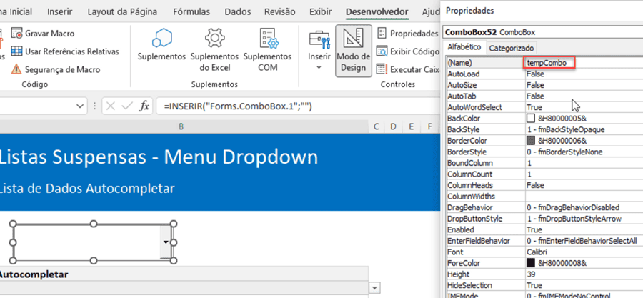The height and width of the screenshot is (298, 643).
Task: Toggle Modo de Design
Action: pyautogui.click(x=354, y=50)
